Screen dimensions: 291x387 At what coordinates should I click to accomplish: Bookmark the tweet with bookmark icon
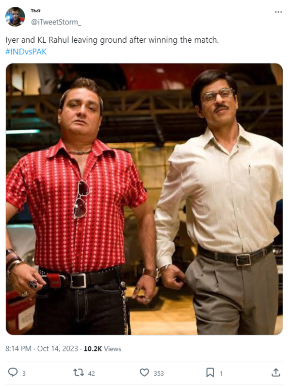click(x=210, y=372)
